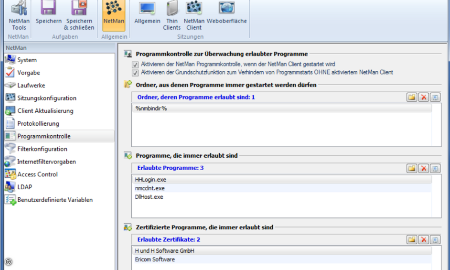The image size is (450, 270).
Task: Select DllHost.exe in allowed programs
Action: tap(282, 197)
